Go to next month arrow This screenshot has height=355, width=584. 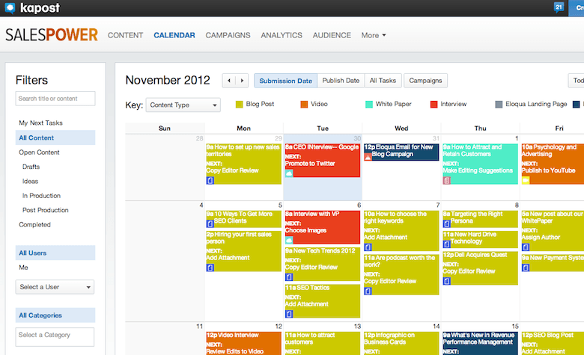[242, 81]
